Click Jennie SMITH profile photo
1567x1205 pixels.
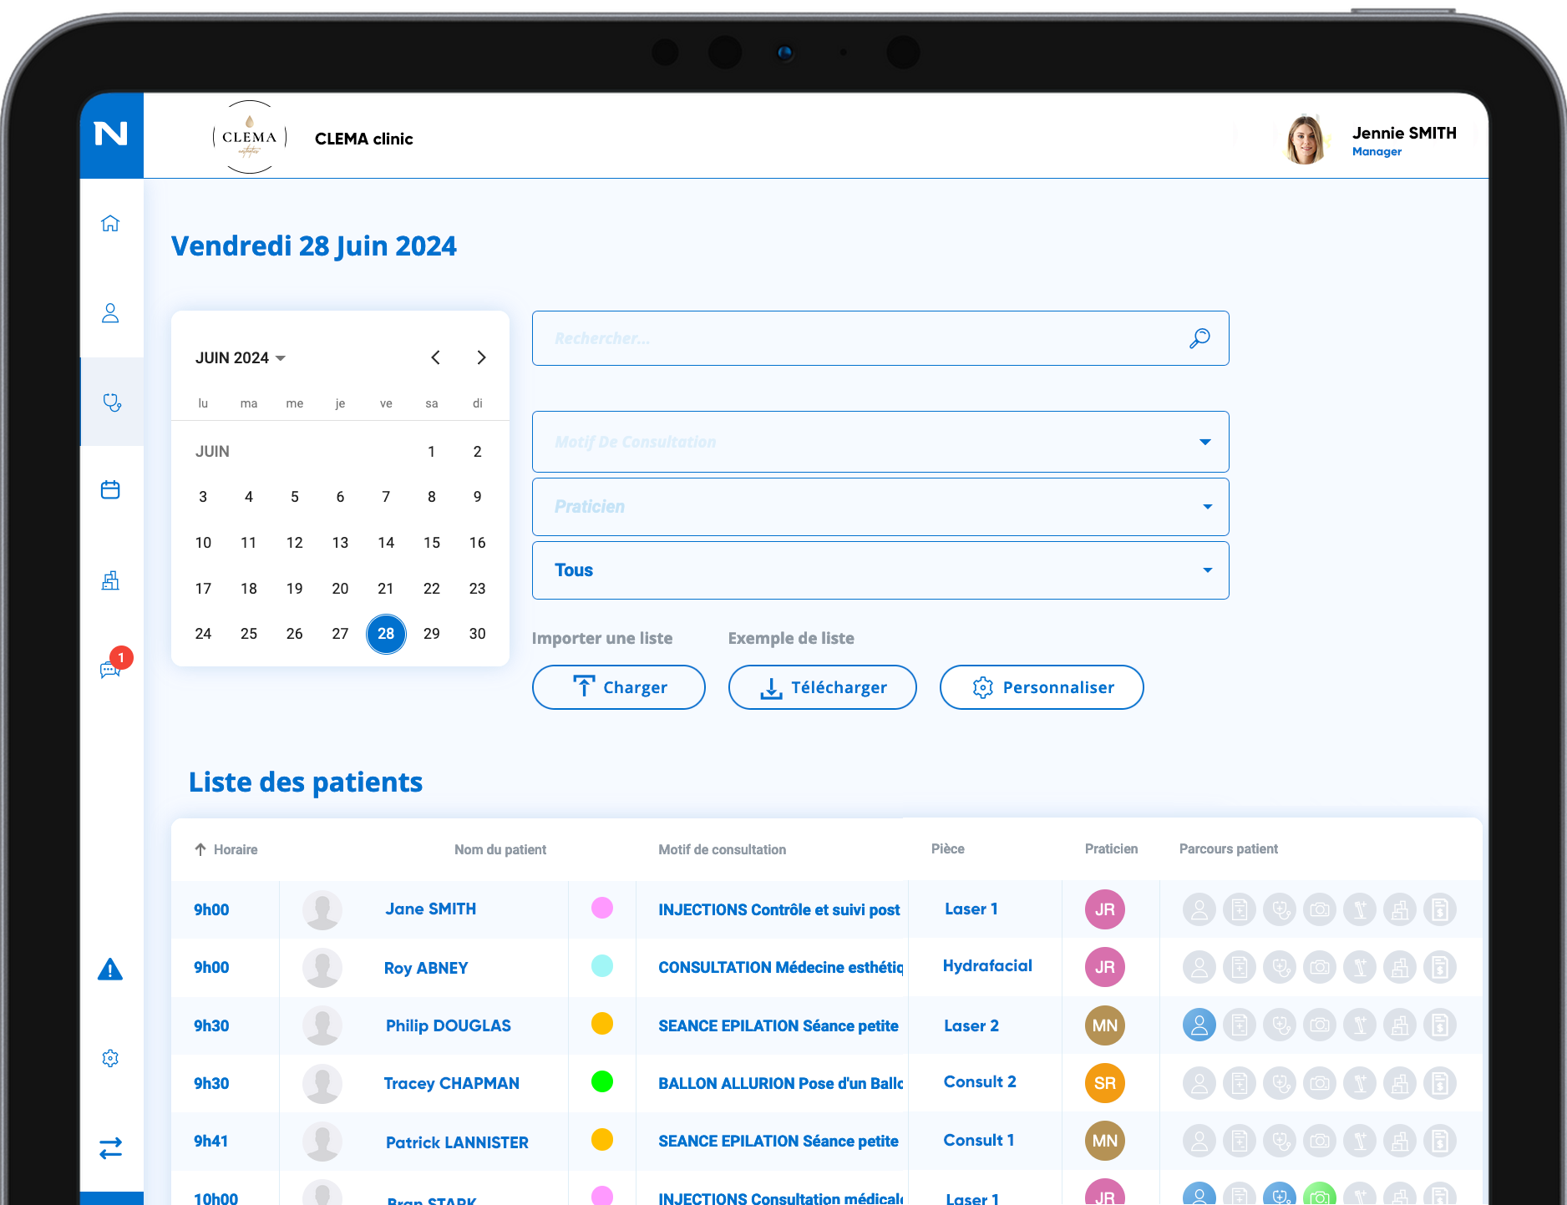1306,139
